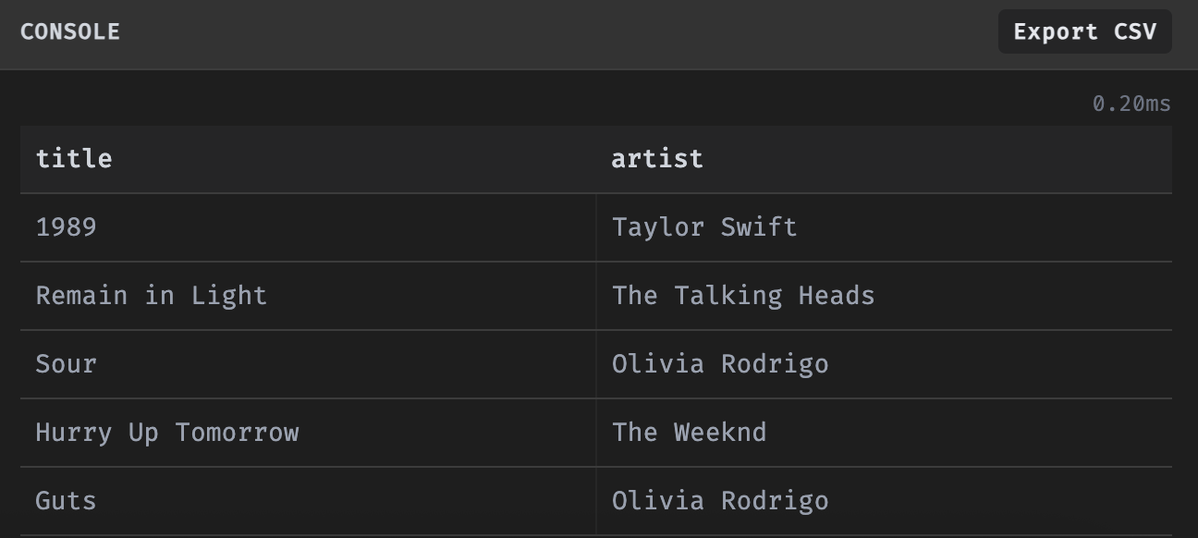Sort by the title column header
The image size is (1198, 538).
click(74, 158)
